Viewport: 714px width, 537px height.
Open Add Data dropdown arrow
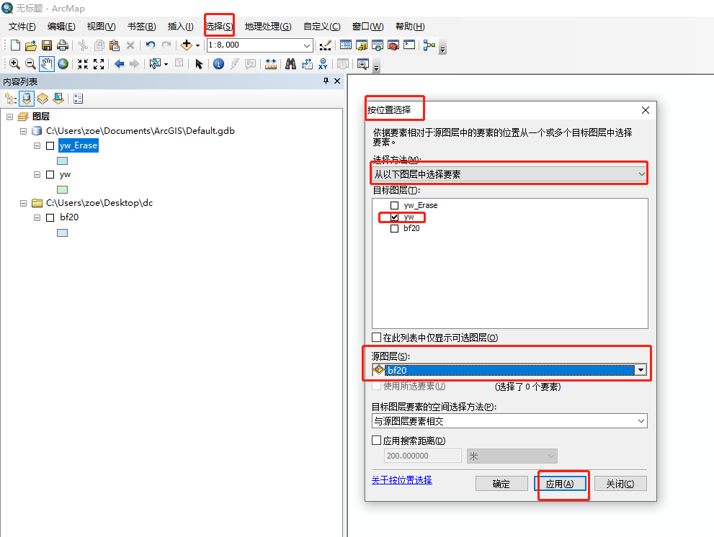(x=197, y=45)
